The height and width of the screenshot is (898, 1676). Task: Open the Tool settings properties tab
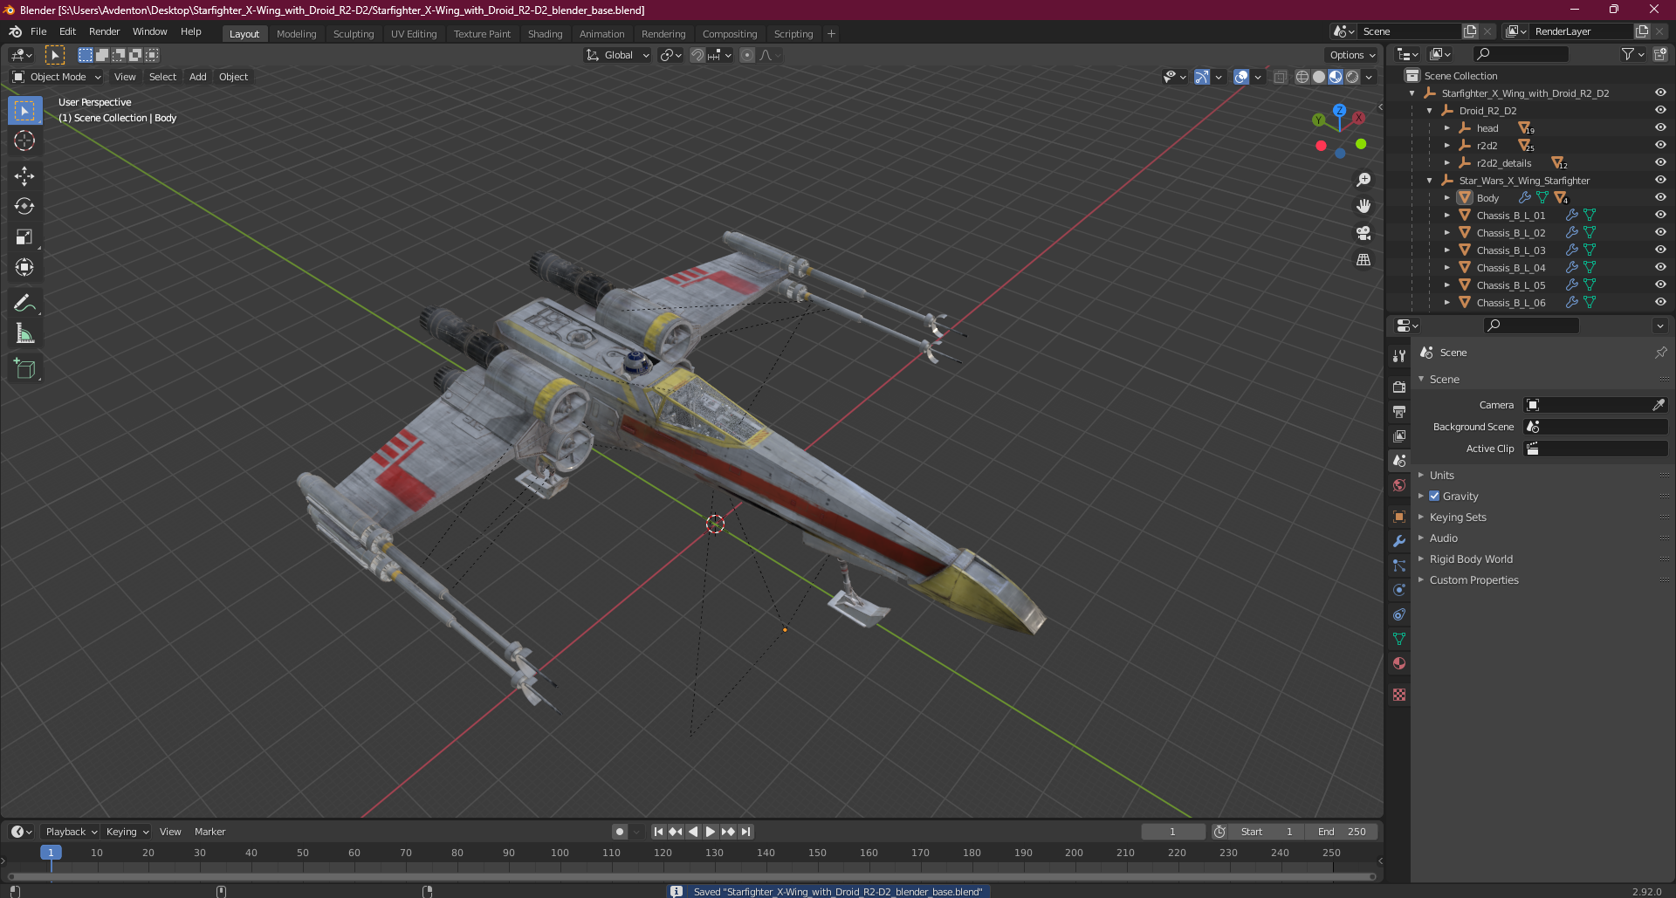tap(1399, 356)
